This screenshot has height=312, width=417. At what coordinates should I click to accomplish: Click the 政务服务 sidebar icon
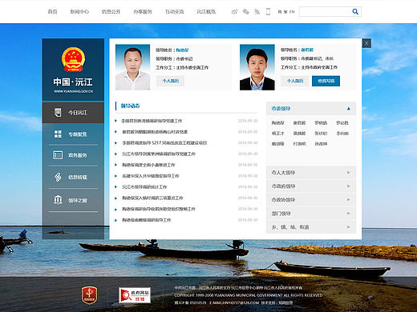point(58,155)
